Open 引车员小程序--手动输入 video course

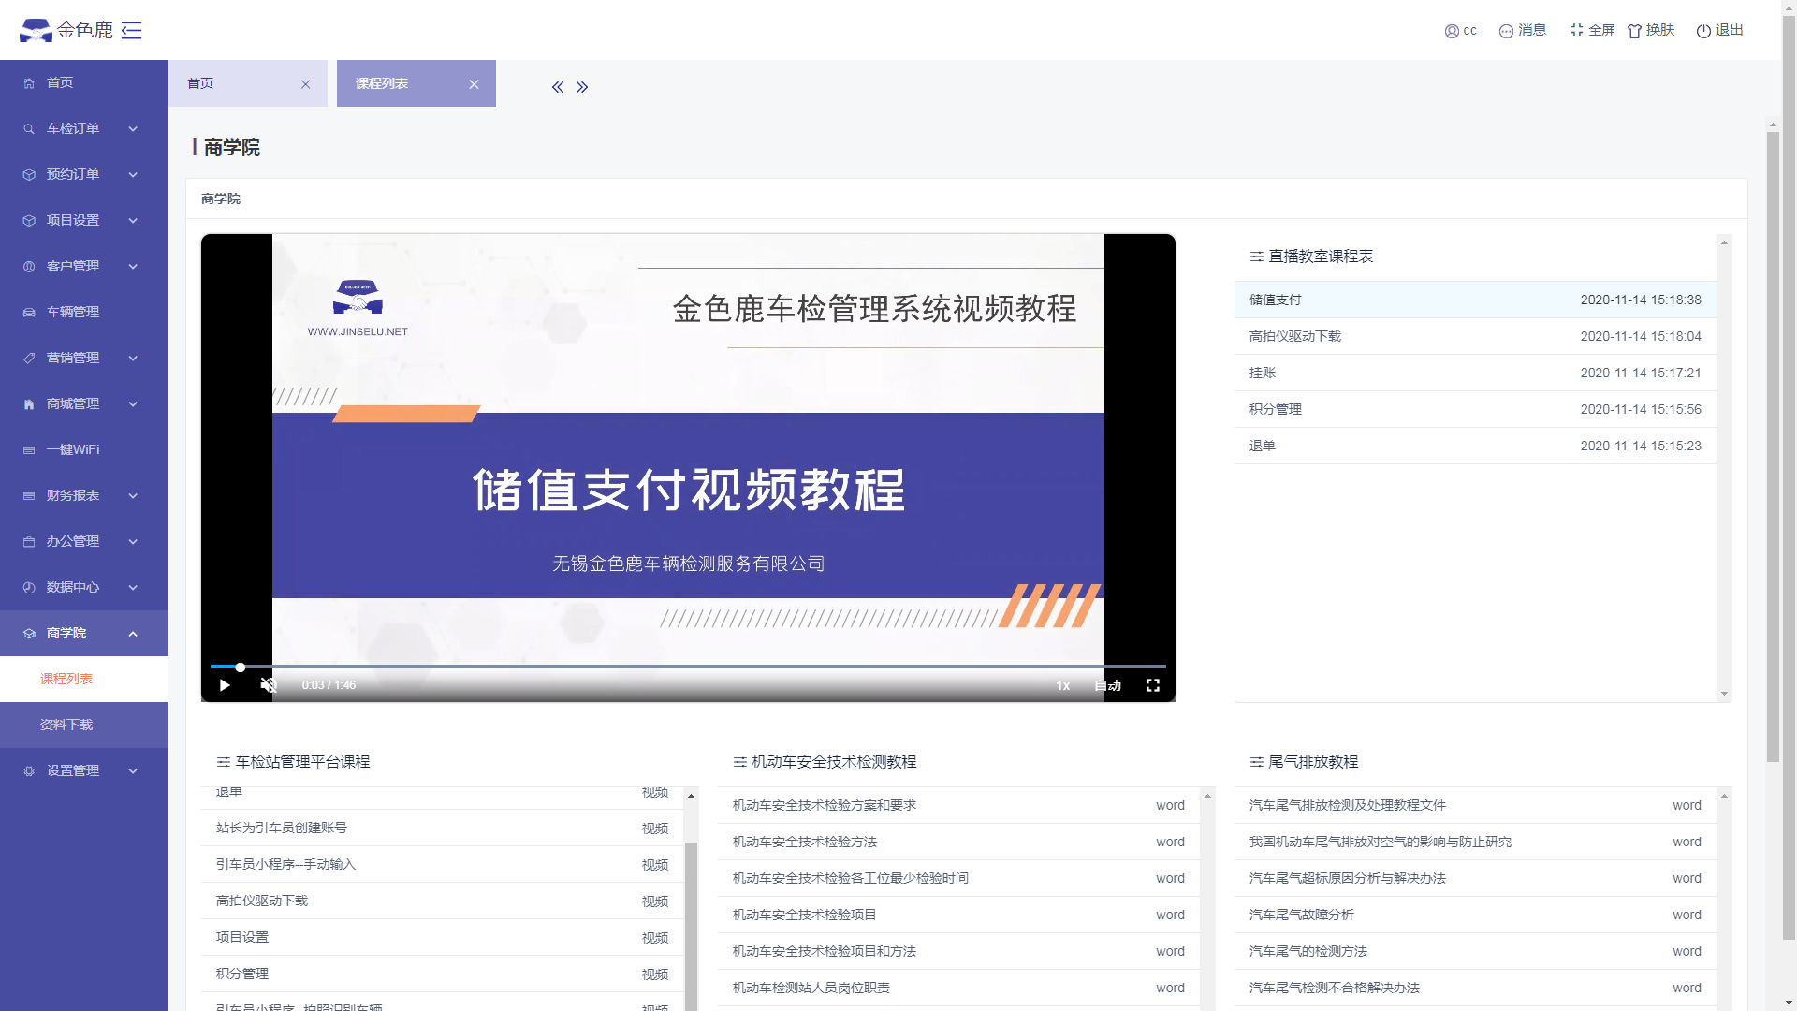pyautogui.click(x=442, y=864)
